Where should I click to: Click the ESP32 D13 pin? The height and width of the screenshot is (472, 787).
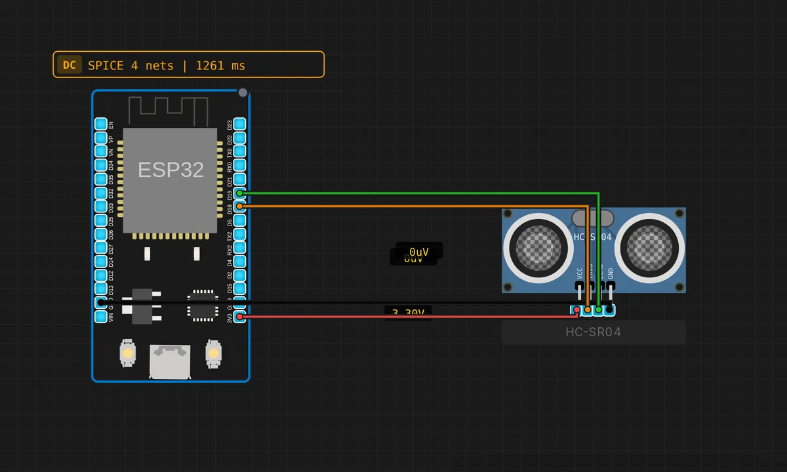100,289
